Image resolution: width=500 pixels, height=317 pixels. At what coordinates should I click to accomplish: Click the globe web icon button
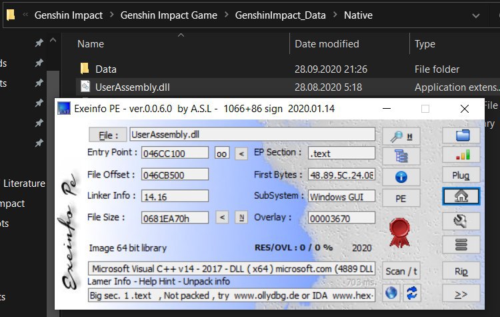click(391, 293)
